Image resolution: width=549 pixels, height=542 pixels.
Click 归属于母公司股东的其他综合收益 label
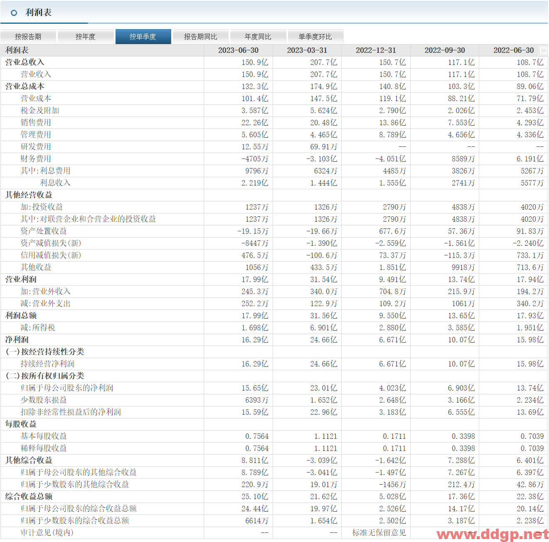tap(79, 473)
